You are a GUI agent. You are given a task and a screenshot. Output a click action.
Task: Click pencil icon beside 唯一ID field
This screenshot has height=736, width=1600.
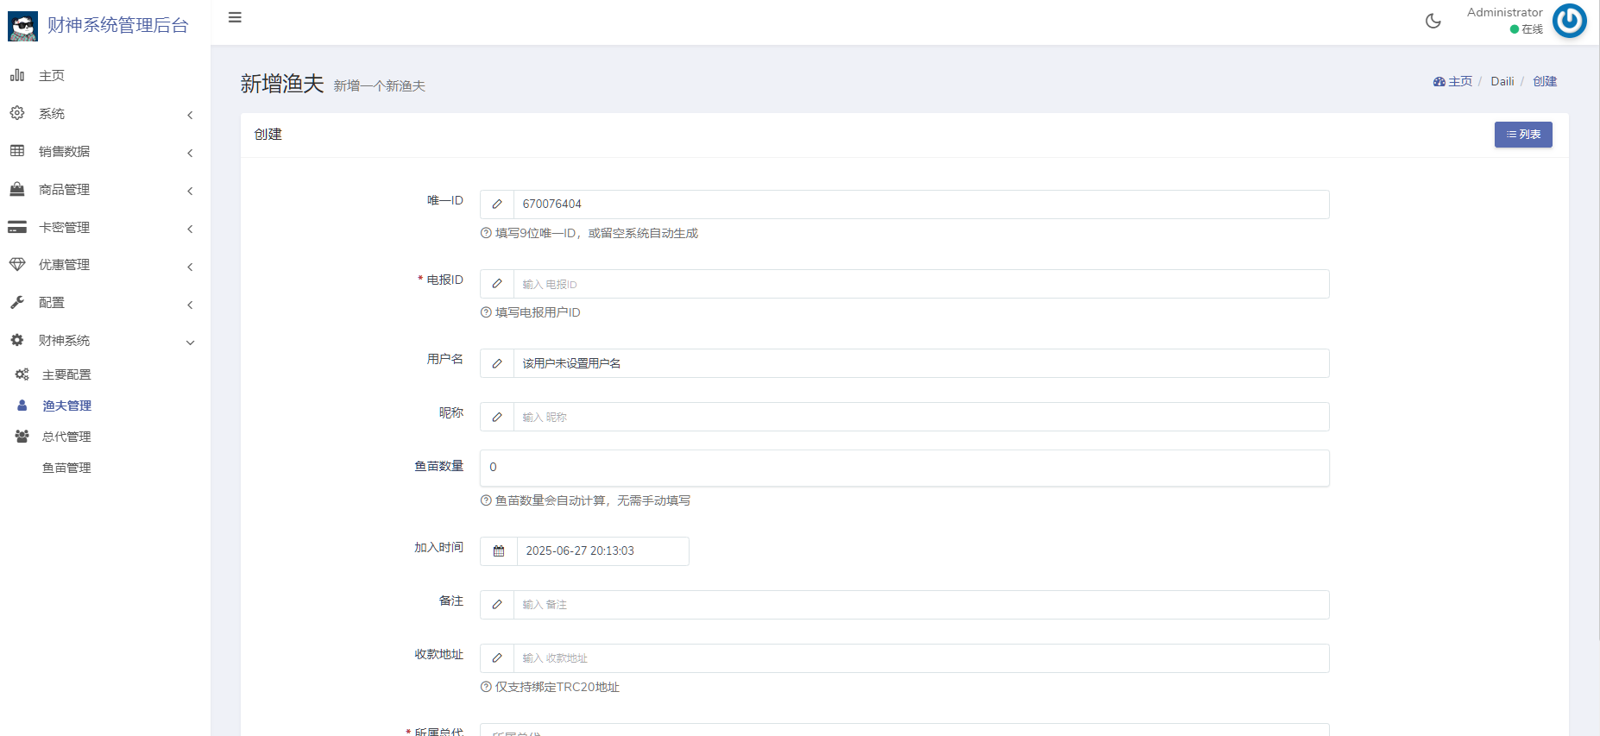497,204
